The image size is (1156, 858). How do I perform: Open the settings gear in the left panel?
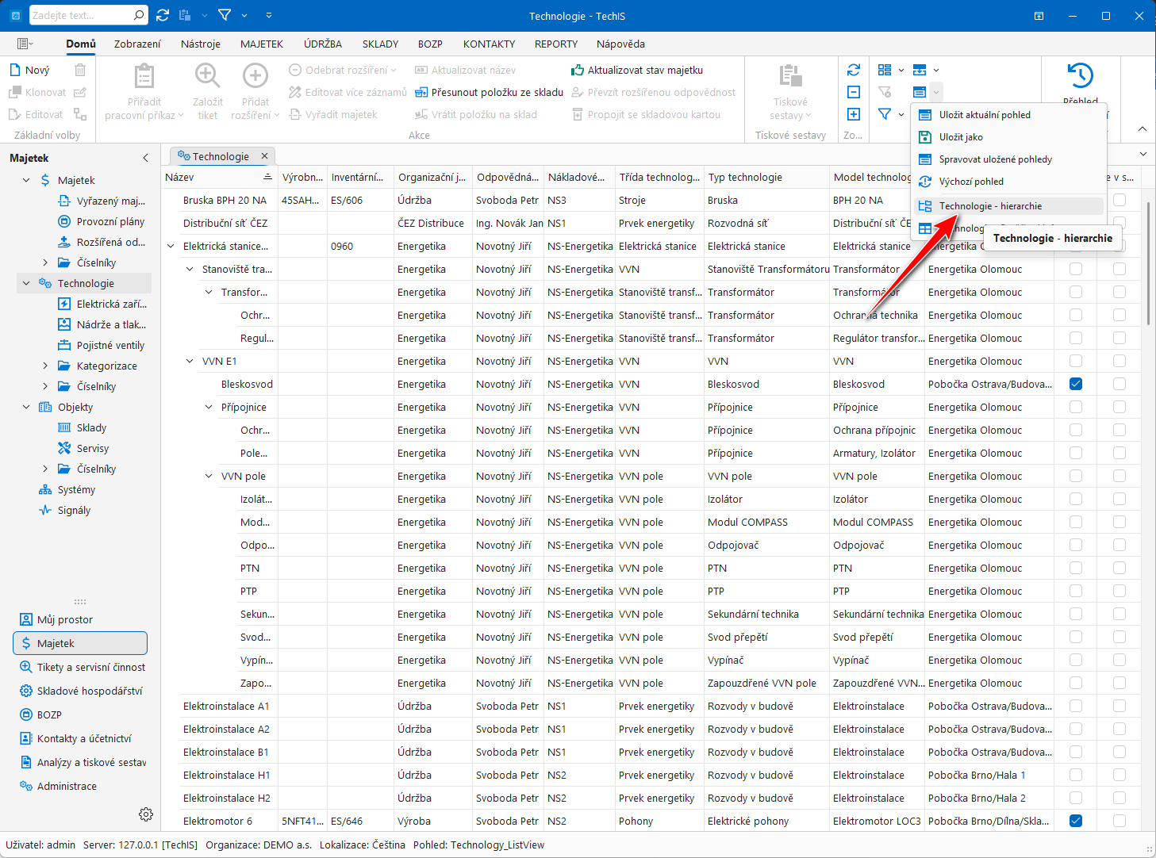tap(146, 814)
